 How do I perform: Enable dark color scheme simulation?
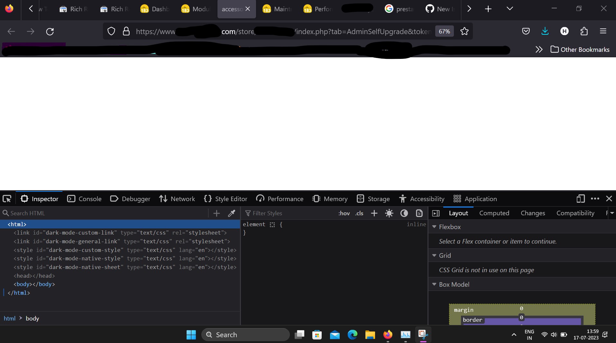pyautogui.click(x=404, y=213)
